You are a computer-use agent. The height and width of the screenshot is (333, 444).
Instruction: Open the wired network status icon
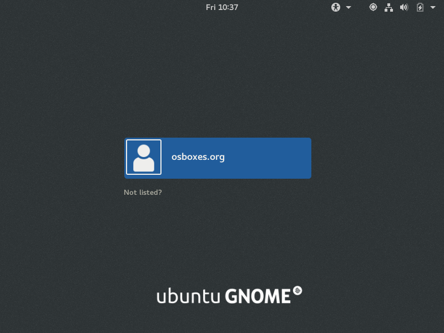point(389,7)
